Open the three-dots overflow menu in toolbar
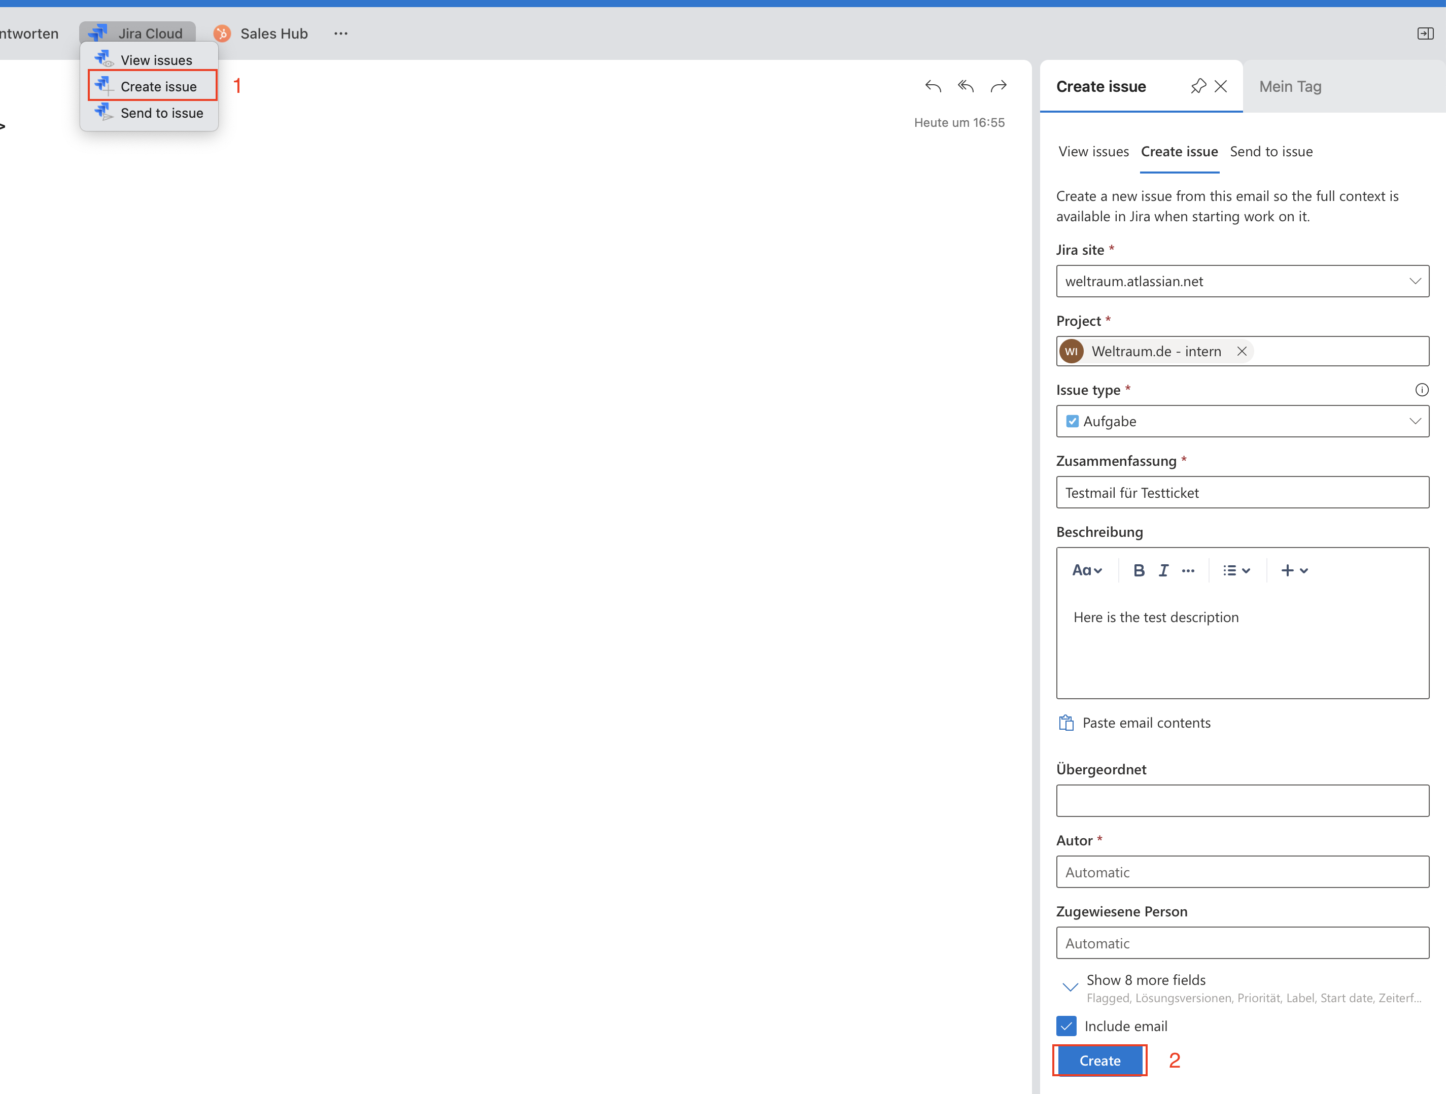The height and width of the screenshot is (1094, 1446). 340,33
